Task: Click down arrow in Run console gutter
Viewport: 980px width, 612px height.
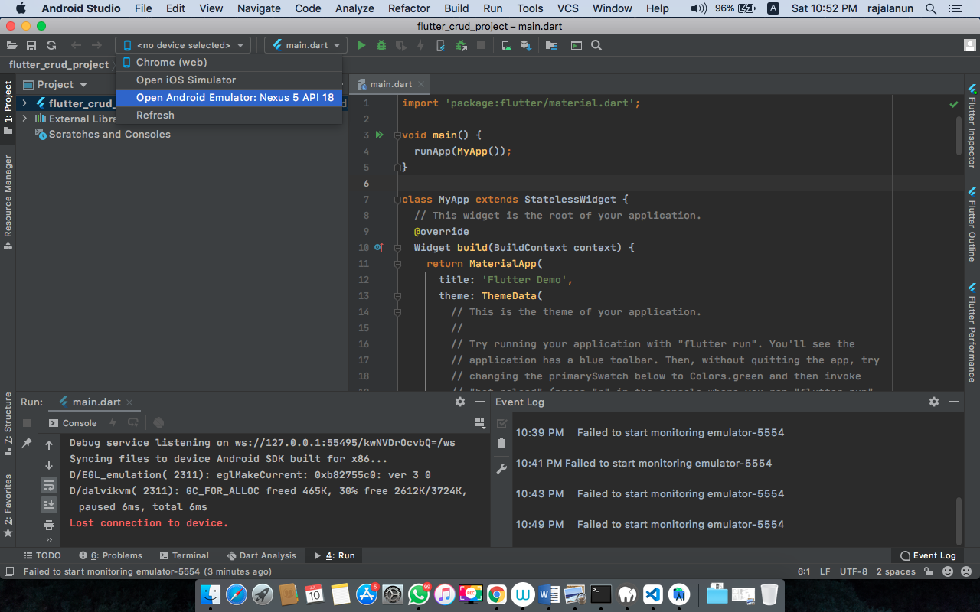Action: coord(49,464)
